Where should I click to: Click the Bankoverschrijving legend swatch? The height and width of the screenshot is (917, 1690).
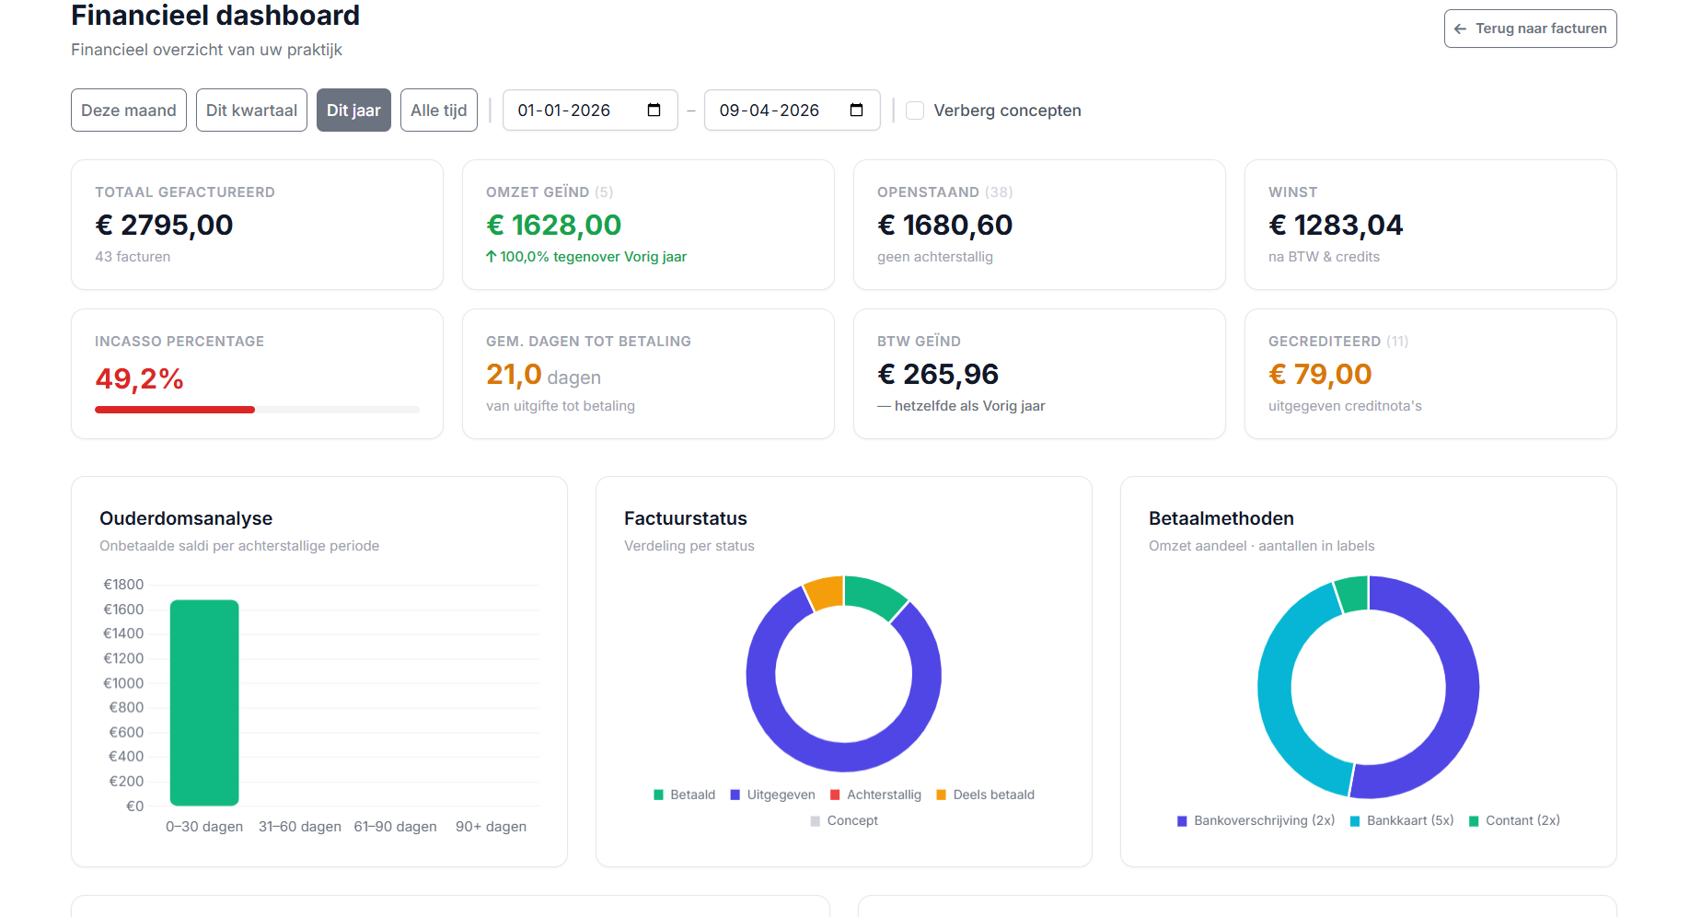(1182, 820)
